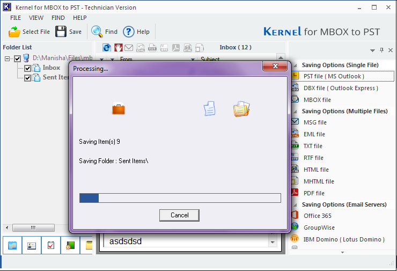397x271 pixels.
Task: Click the TXT export icon in preview toolbar
Action: pos(152,48)
